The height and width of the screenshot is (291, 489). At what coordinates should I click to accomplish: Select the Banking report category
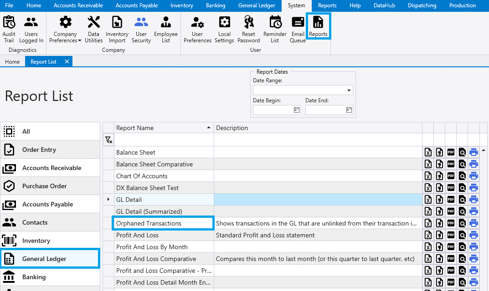(x=50, y=277)
